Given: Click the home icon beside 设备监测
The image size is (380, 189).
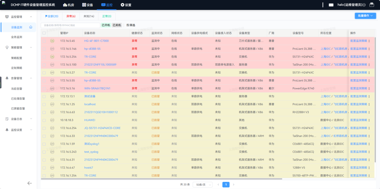Looking at the screenshot, I should (31, 27).
